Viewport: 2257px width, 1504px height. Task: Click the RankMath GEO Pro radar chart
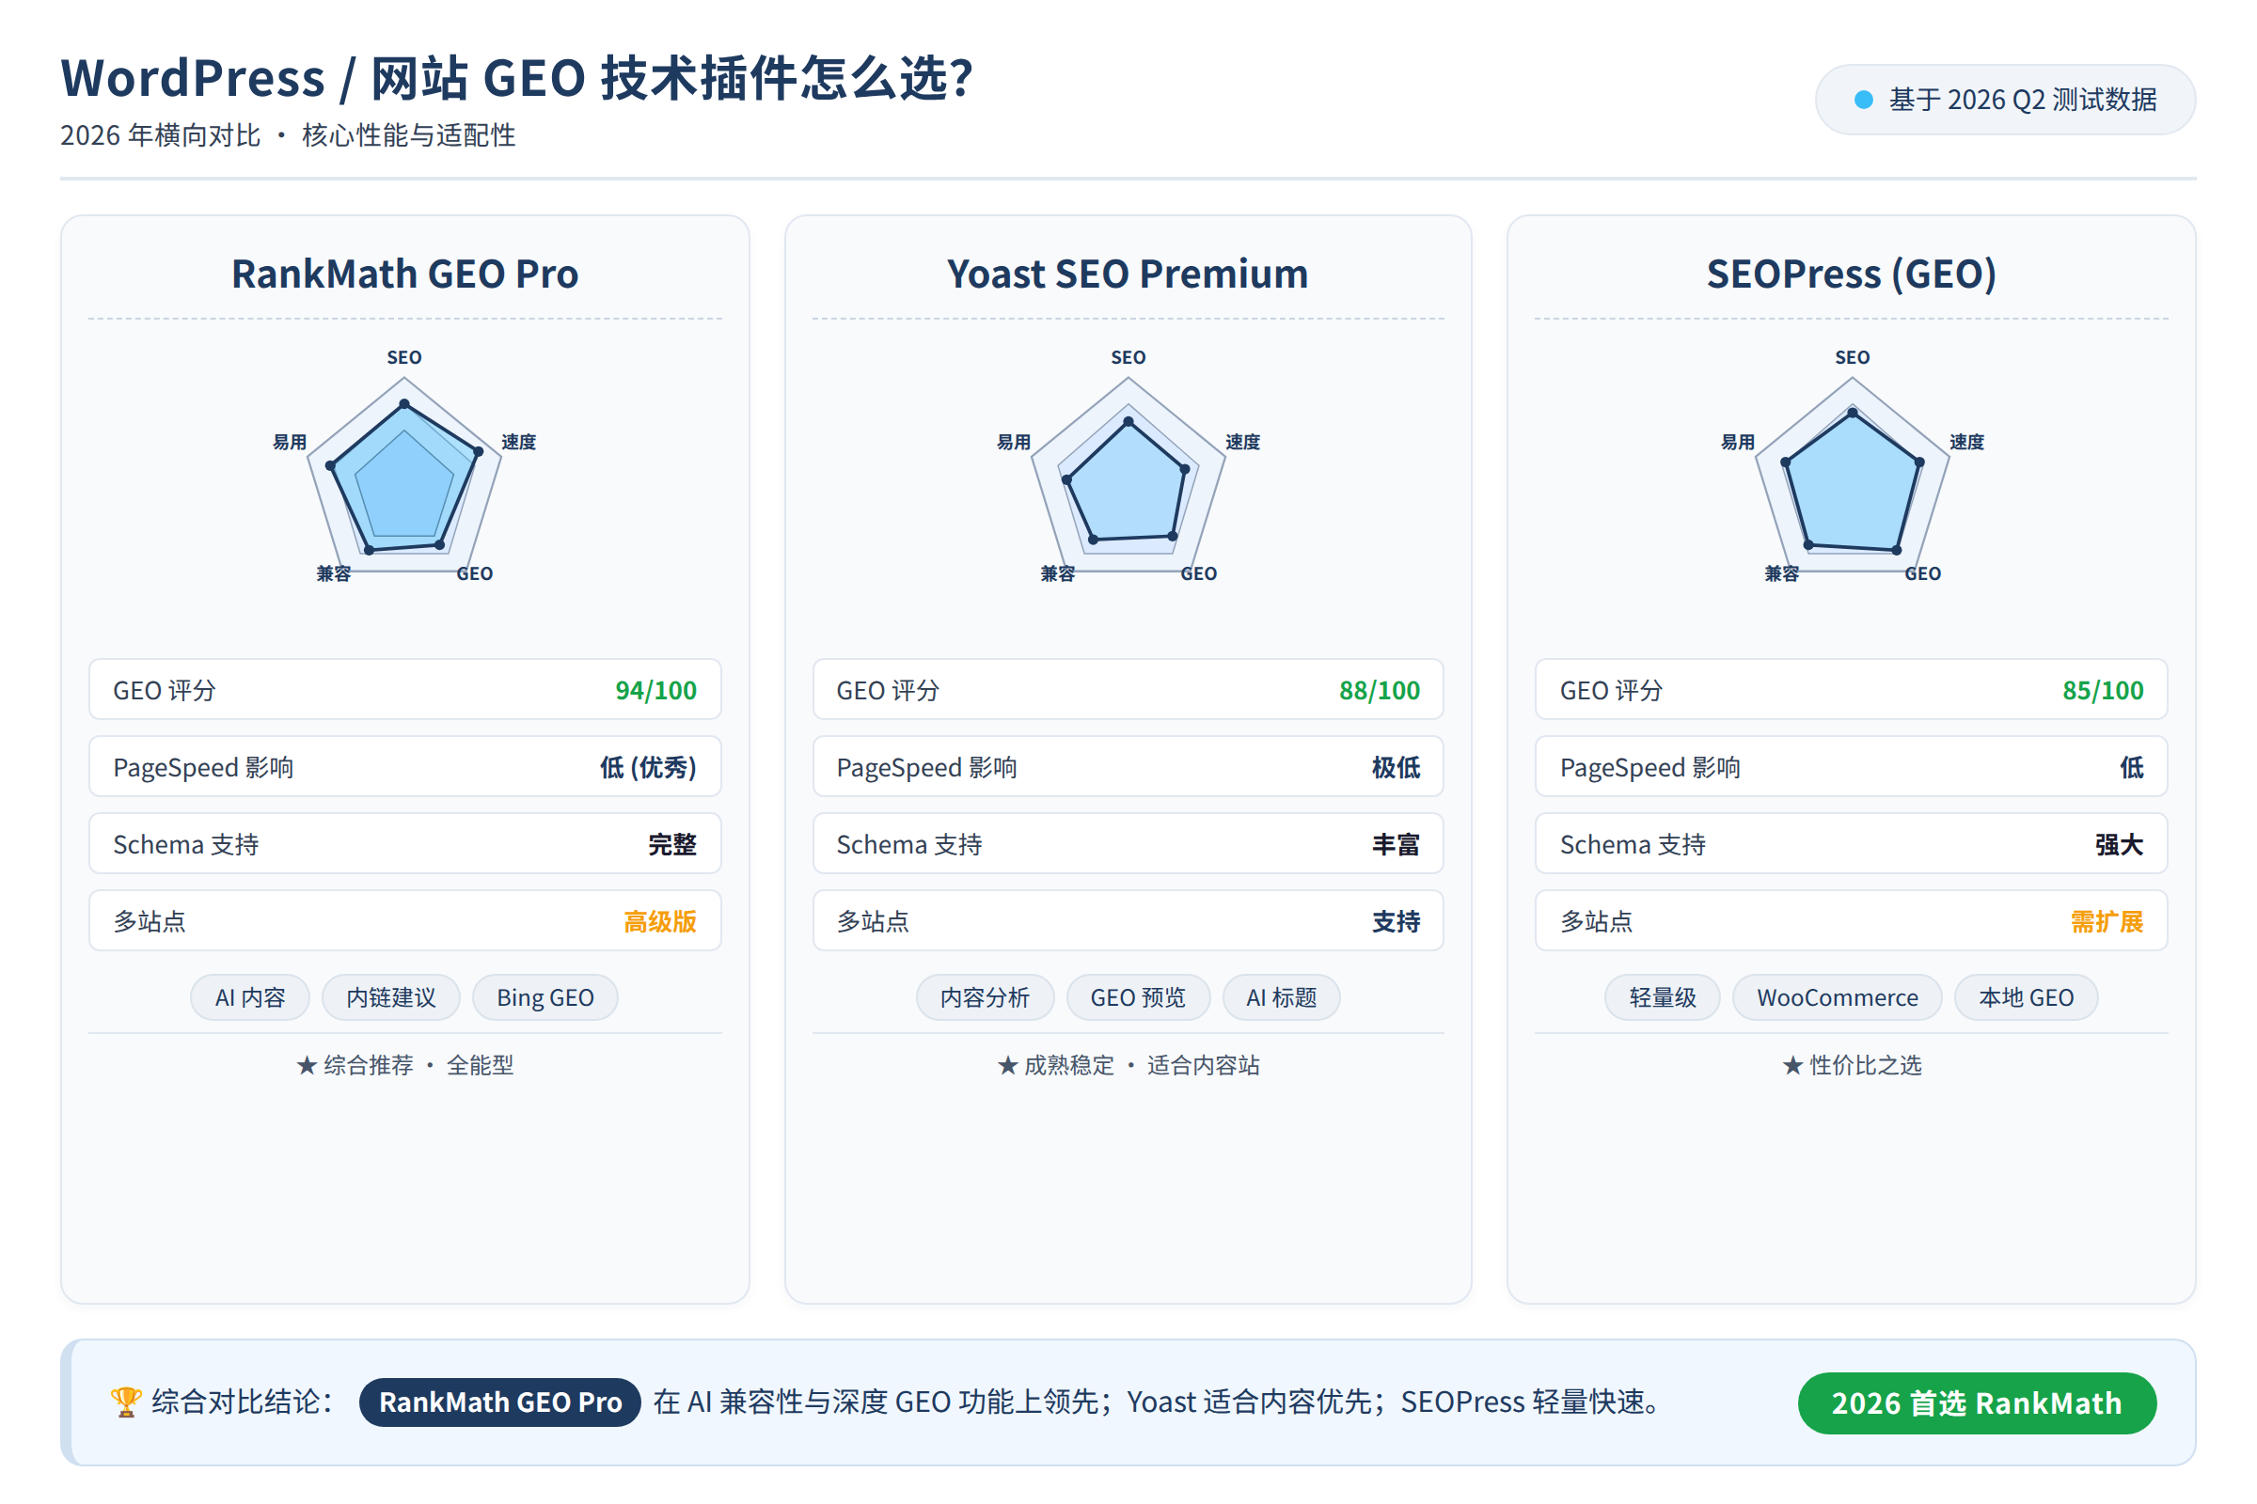tap(404, 468)
